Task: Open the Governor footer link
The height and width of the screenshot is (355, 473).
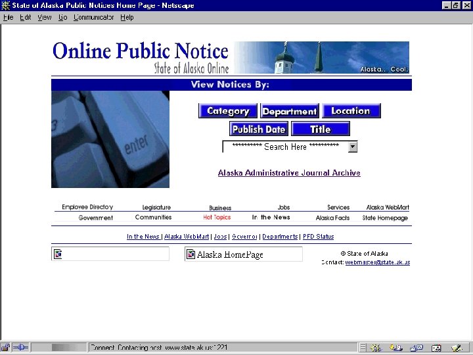Action: coord(244,237)
